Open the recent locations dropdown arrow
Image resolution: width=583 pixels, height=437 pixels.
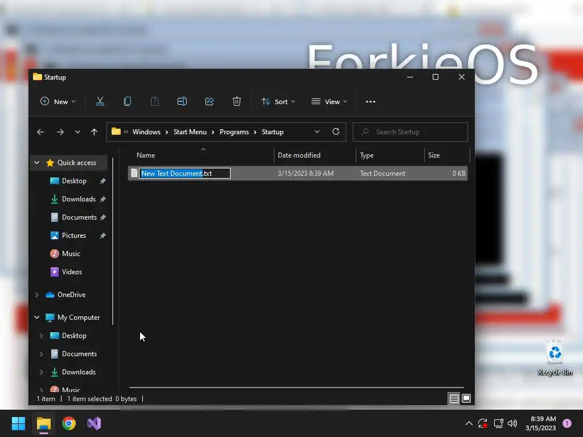pos(77,132)
